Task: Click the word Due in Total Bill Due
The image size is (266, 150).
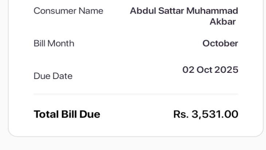Action: [89, 114]
